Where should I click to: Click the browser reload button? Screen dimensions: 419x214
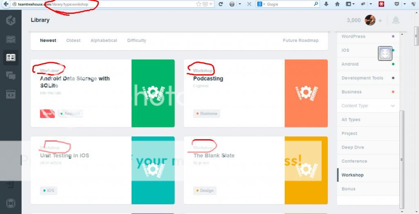coord(221,4)
